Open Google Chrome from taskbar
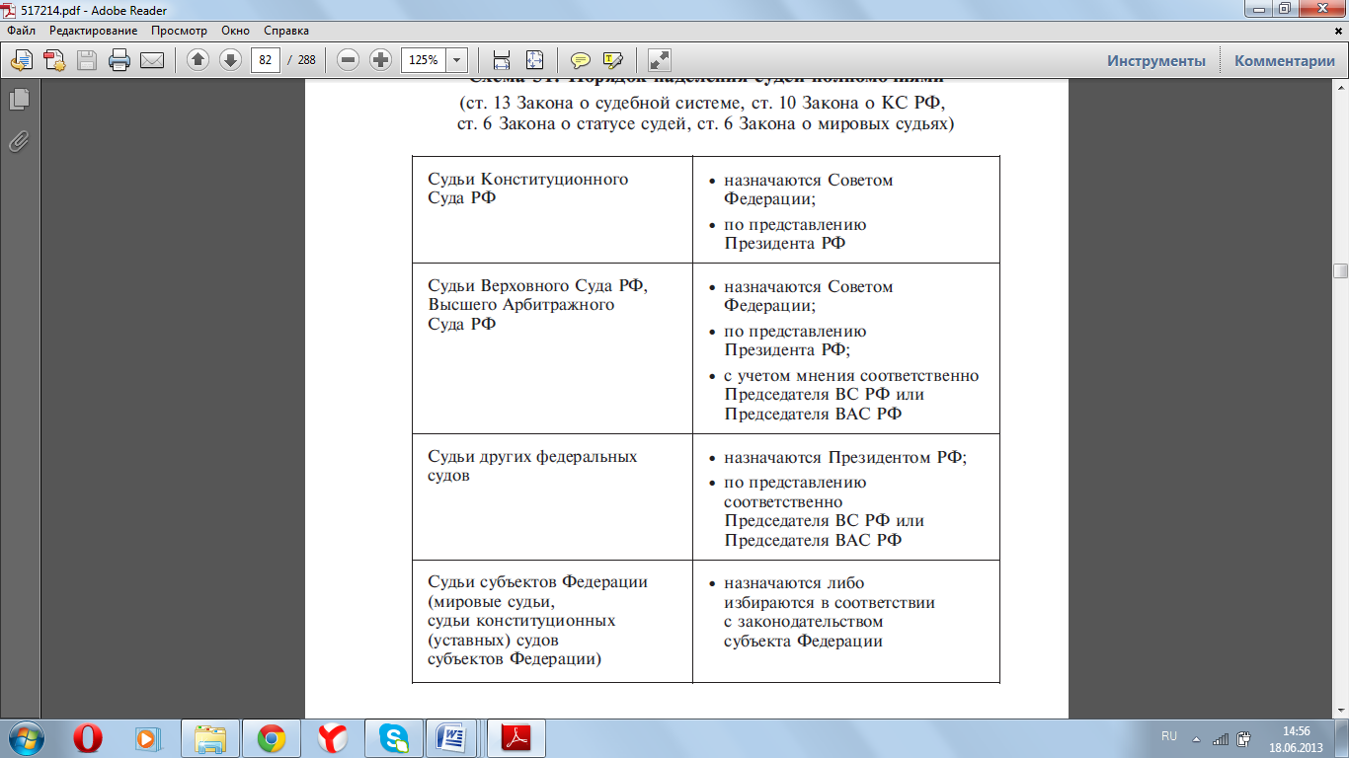Screen dimensions: 1349x758 coord(272,738)
